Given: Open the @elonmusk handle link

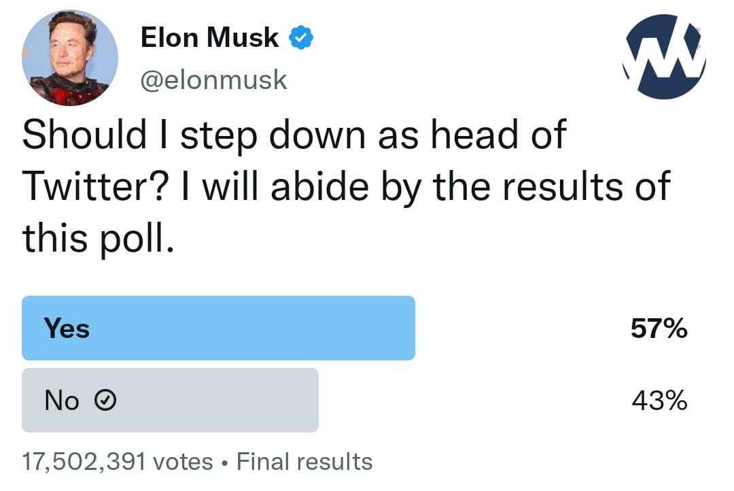Looking at the screenshot, I should click(x=213, y=80).
